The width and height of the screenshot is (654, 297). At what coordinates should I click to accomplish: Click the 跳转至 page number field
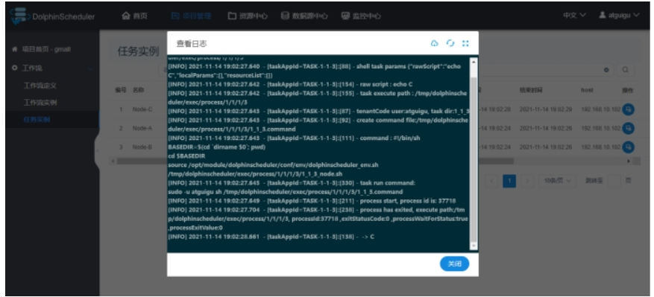tap(614, 181)
